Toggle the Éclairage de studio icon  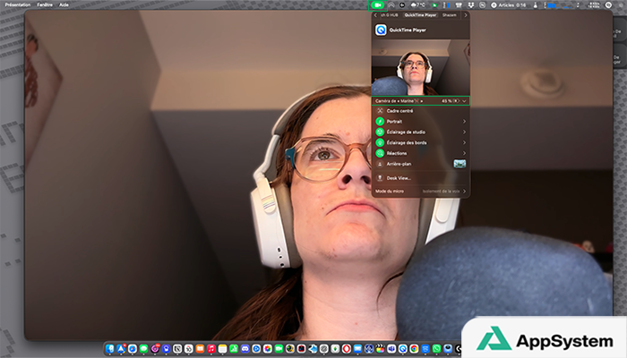pyautogui.click(x=380, y=132)
